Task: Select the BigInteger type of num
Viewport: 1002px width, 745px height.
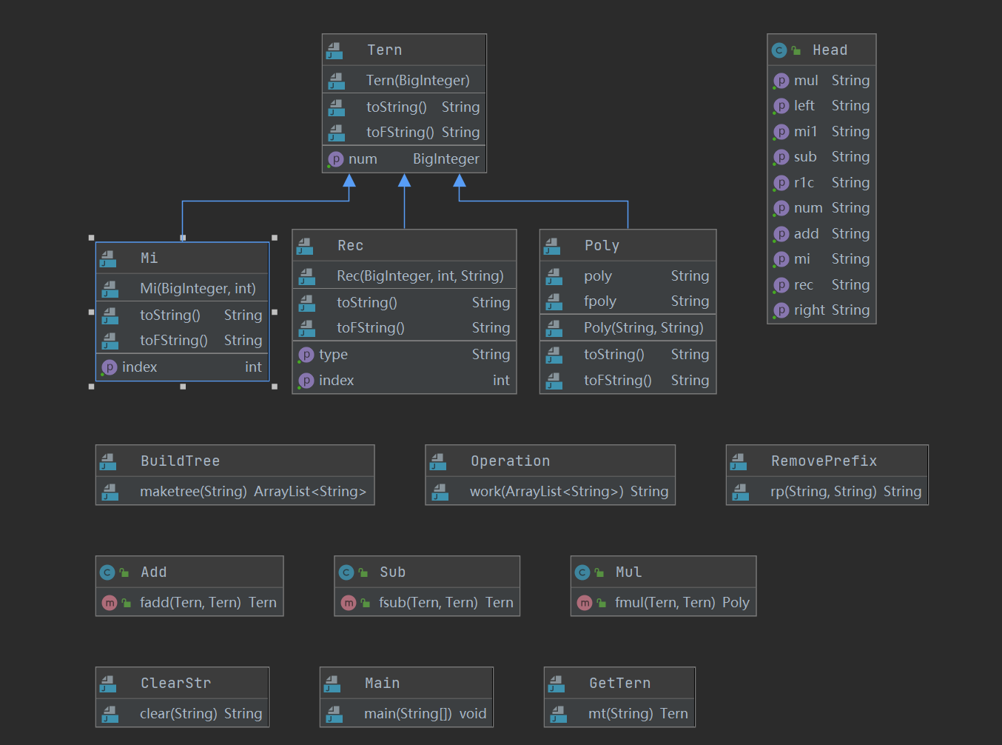Action: [445, 159]
